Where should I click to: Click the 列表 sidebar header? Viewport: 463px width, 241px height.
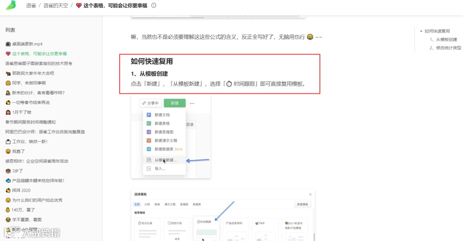[10, 30]
